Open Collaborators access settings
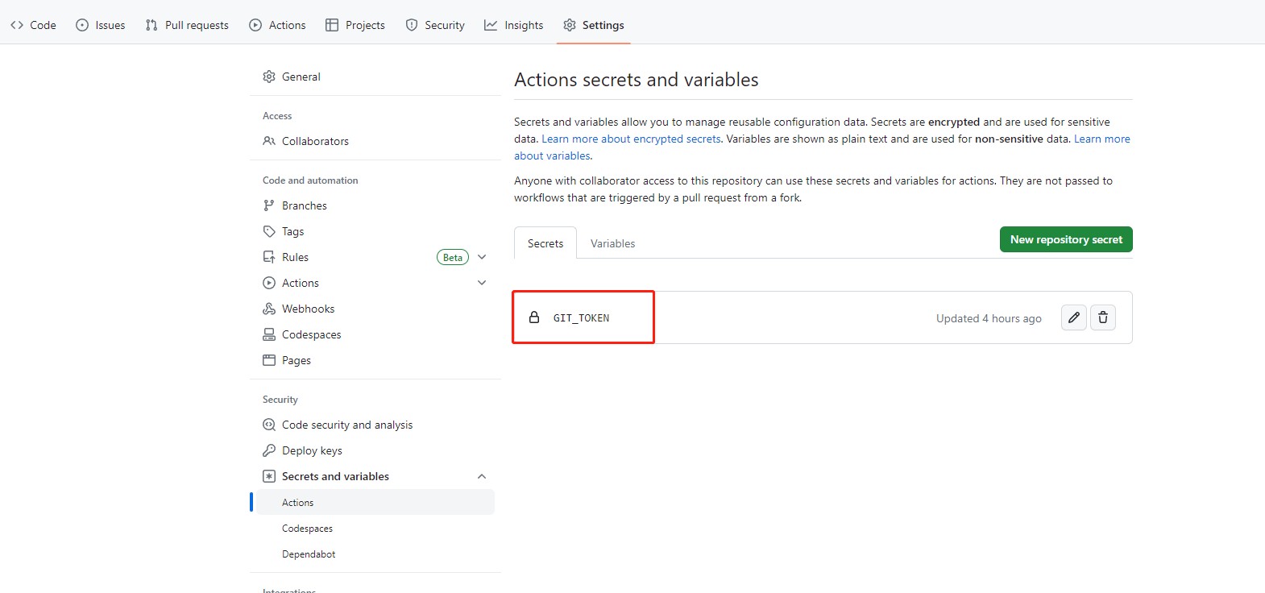1265x593 pixels. pyautogui.click(x=315, y=141)
